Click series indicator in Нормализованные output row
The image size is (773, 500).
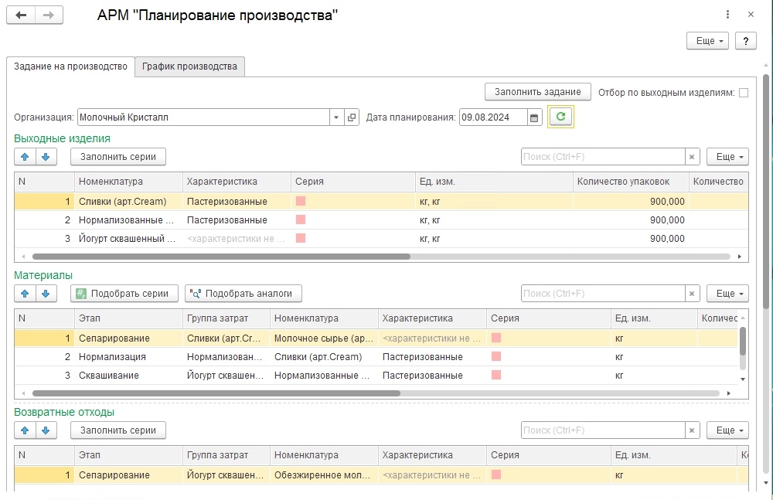(301, 219)
